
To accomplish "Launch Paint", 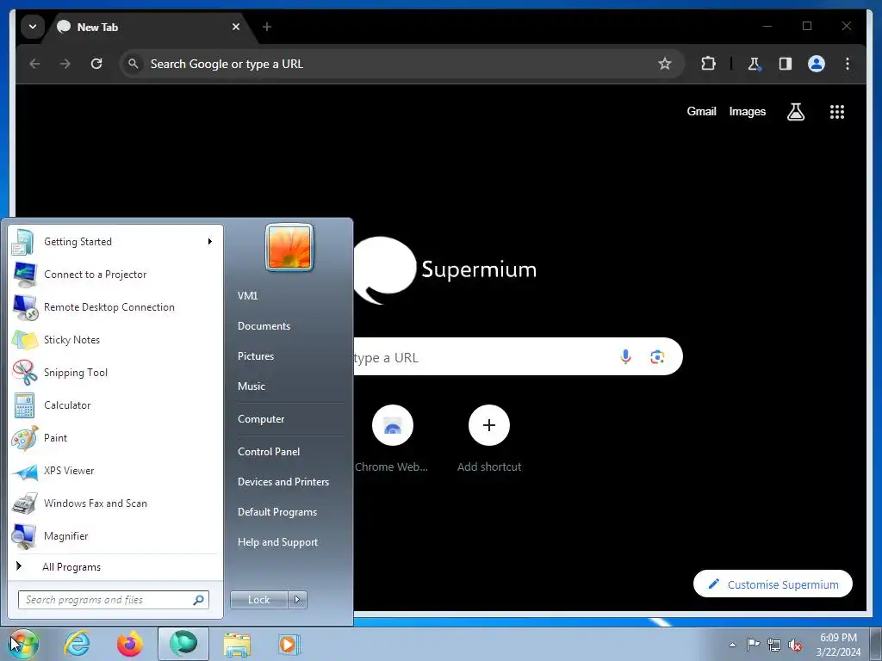I will pyautogui.click(x=115, y=438).
